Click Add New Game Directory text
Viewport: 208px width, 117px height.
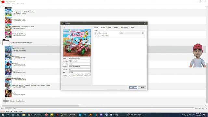click(x=17, y=101)
